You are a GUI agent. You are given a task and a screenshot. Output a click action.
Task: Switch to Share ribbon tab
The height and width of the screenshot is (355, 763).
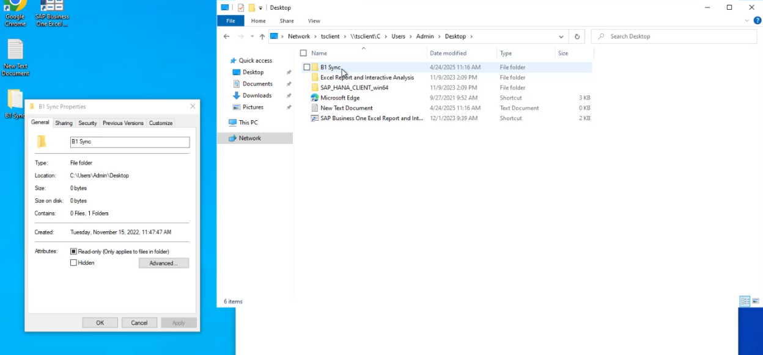click(x=287, y=21)
